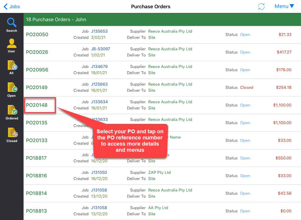Open supplier ZAP Pty Ltd
This screenshot has width=301, height=220.
159,172
